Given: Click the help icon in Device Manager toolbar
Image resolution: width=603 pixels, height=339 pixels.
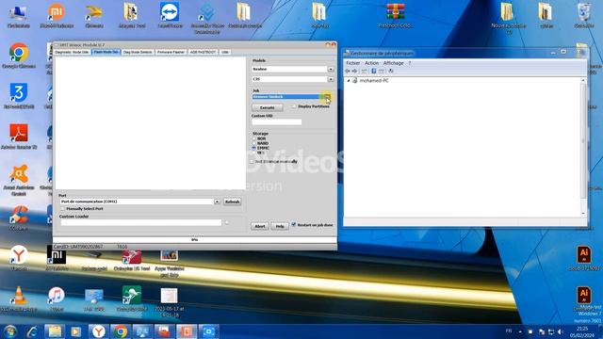Looking at the screenshot, I should [373, 72].
